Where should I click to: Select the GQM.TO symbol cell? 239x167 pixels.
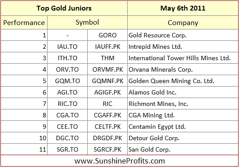click(67, 81)
